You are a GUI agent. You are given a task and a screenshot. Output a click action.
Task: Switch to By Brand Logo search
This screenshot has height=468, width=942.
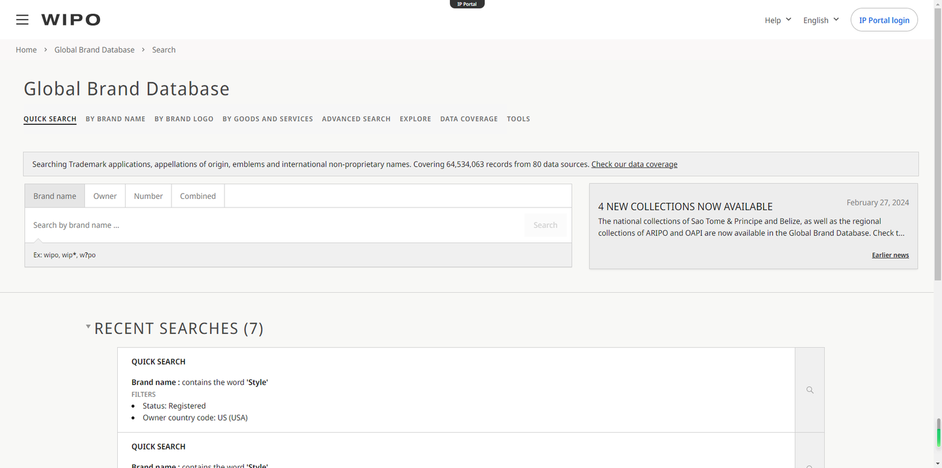pos(184,119)
